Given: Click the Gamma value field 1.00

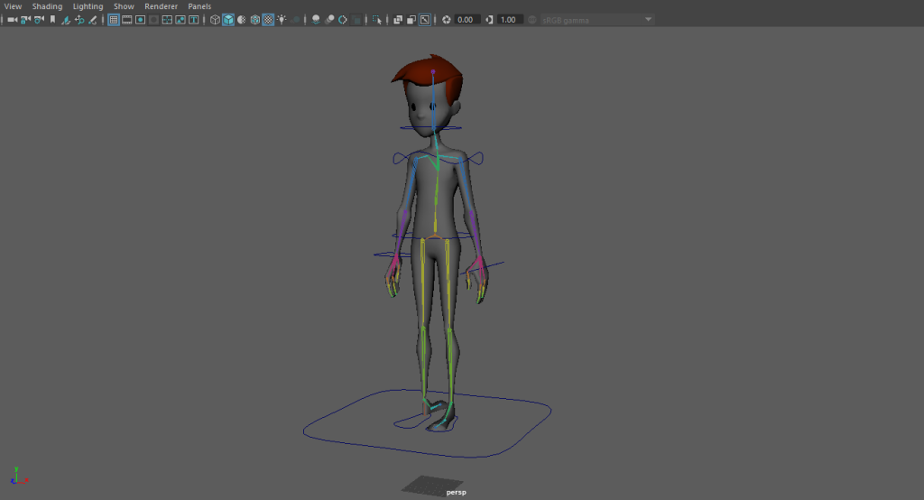Looking at the screenshot, I should (509, 19).
